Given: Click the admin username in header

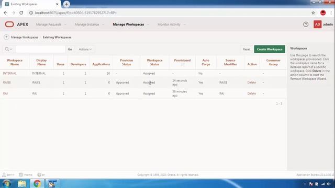Looking at the screenshot, I should (x=328, y=25).
